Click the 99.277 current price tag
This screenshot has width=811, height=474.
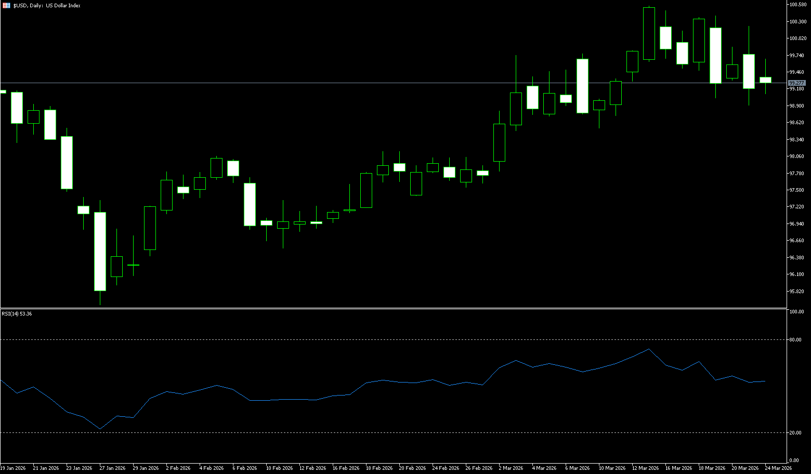pyautogui.click(x=796, y=83)
